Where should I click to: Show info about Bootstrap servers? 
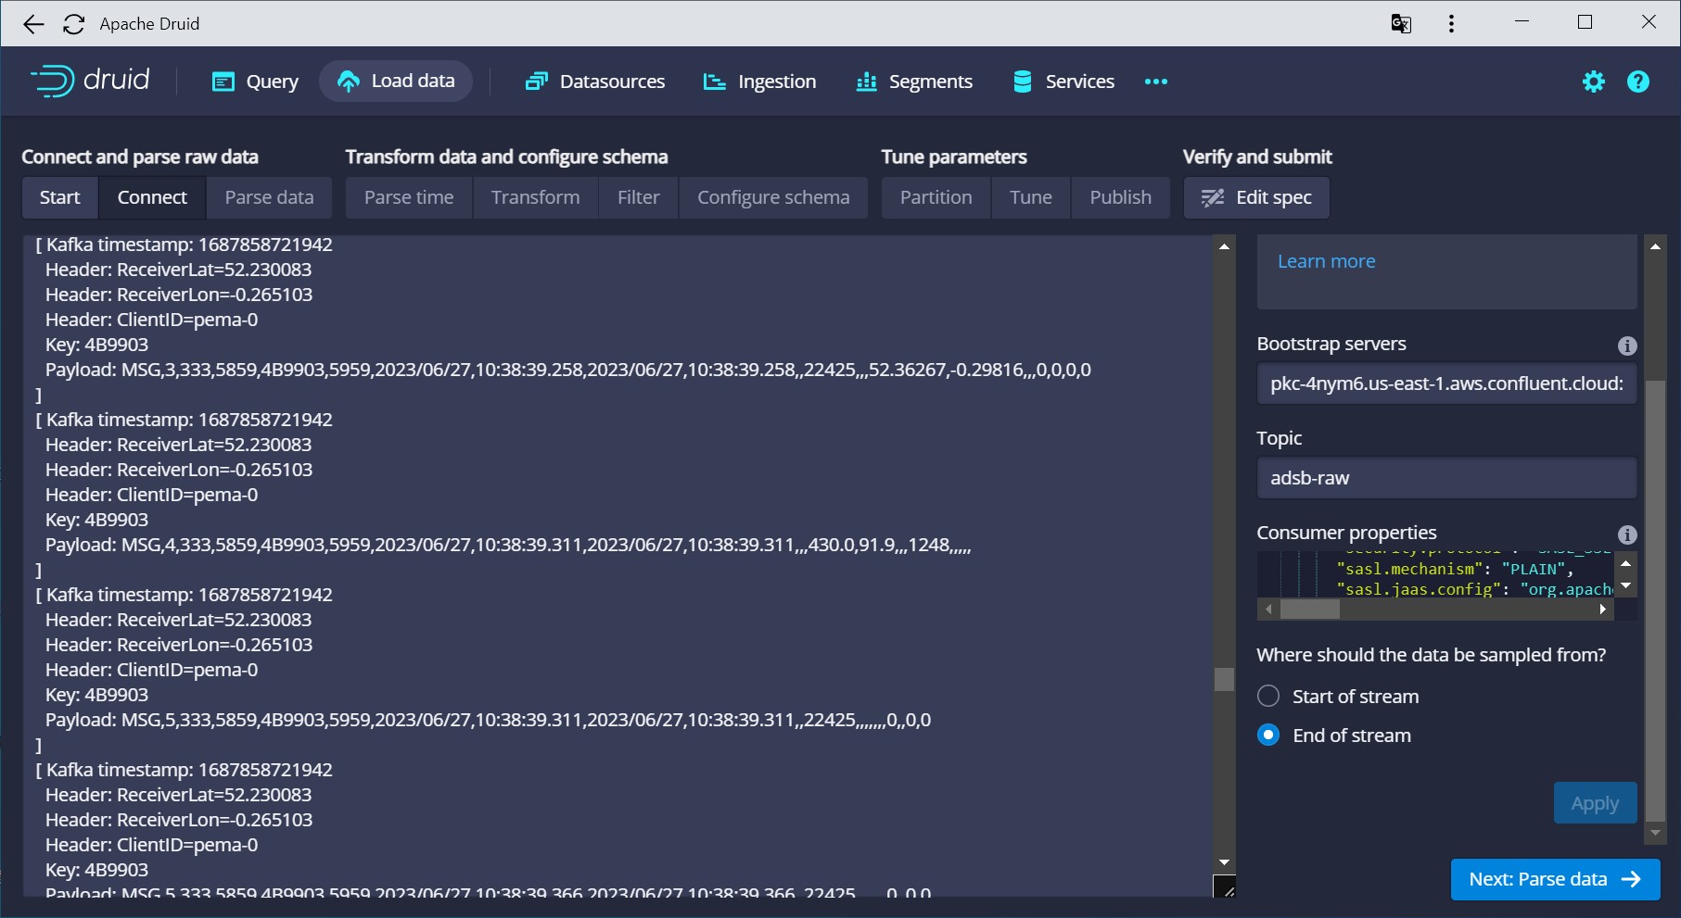tap(1628, 346)
